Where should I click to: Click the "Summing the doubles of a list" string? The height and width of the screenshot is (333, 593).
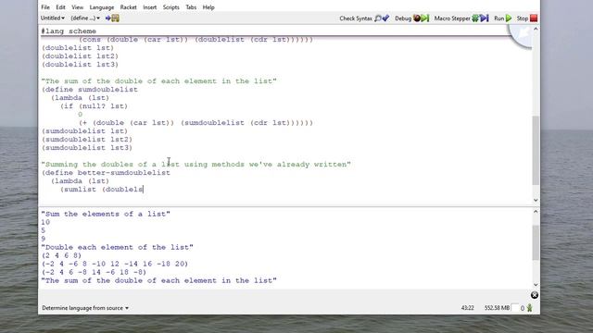pyautogui.click(x=196, y=165)
